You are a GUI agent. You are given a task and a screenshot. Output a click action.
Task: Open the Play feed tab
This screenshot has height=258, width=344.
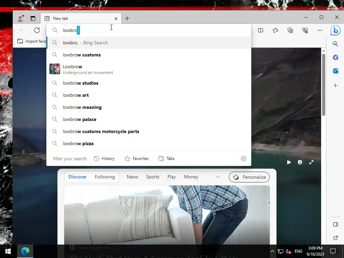172,177
